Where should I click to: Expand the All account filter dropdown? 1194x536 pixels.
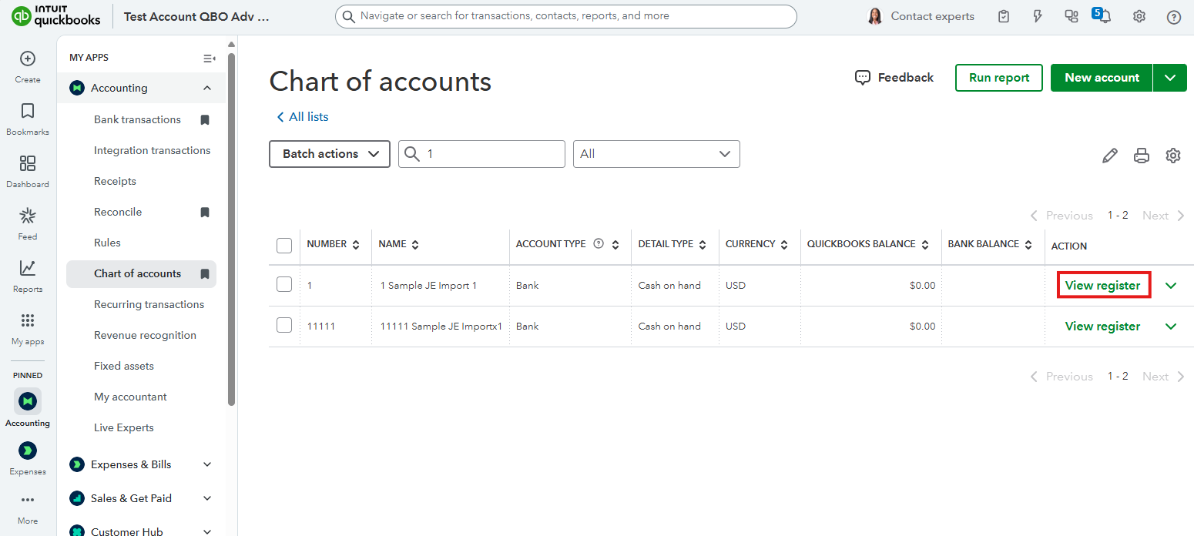[656, 154]
